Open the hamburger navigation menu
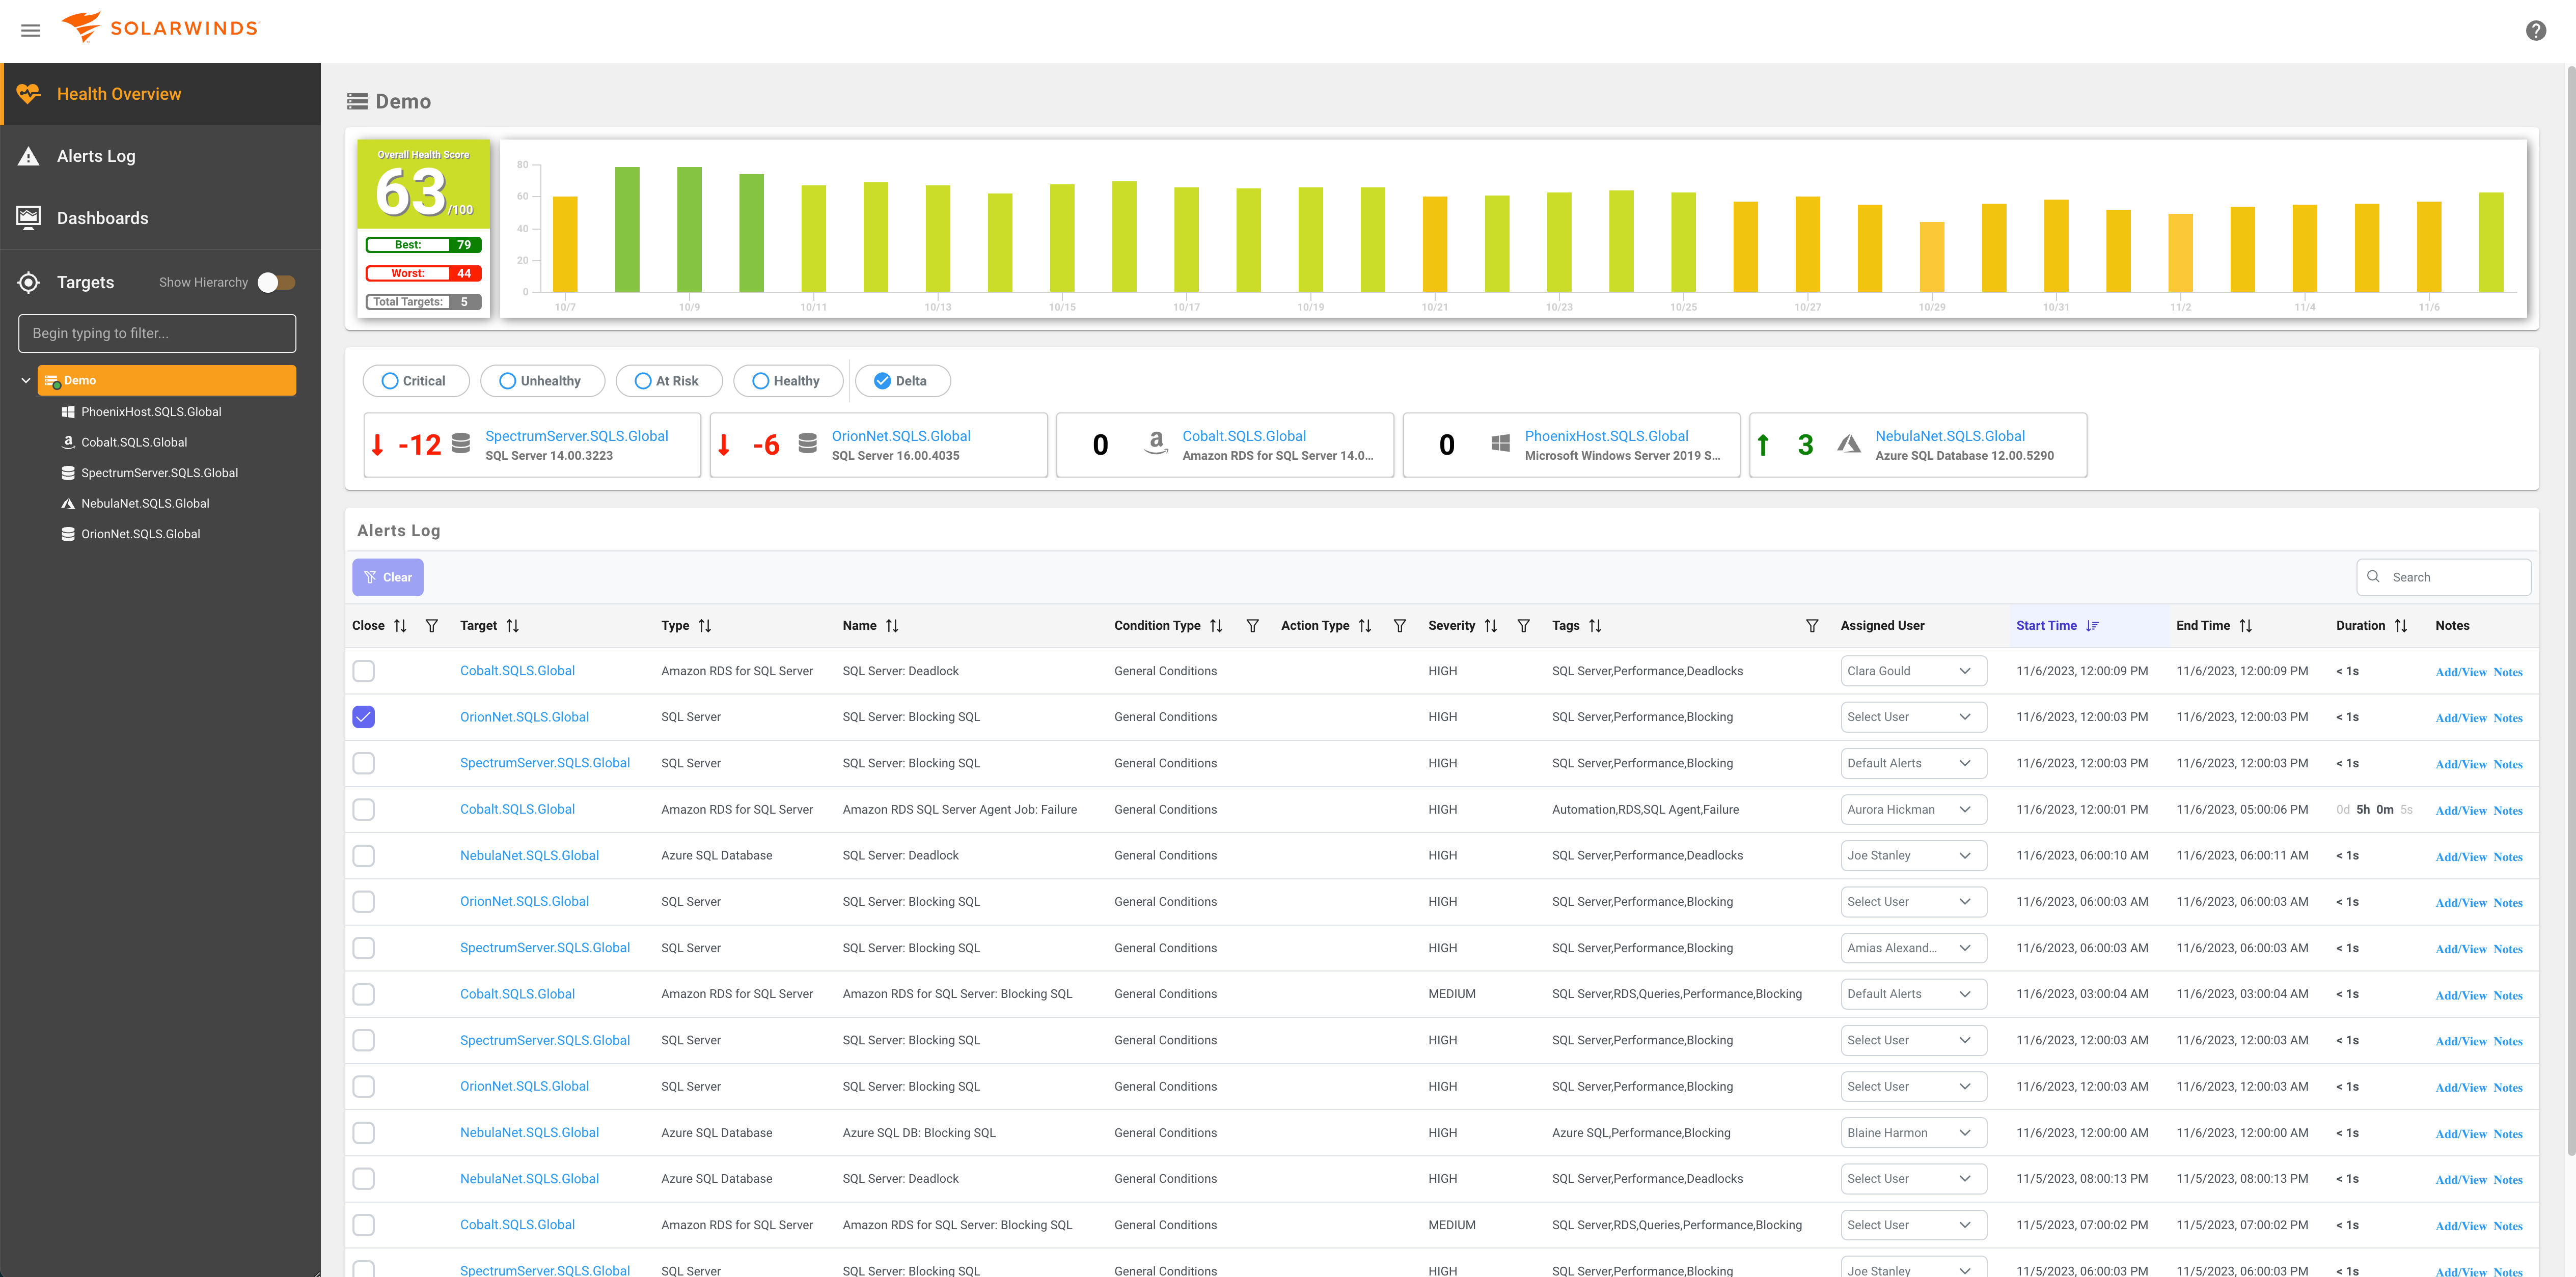The image size is (2576, 1277). (30, 30)
